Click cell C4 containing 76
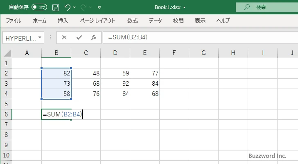The image size is (298, 164). point(86,94)
